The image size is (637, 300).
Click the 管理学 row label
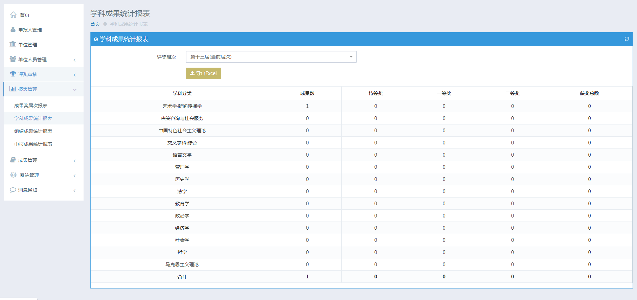coord(182,167)
